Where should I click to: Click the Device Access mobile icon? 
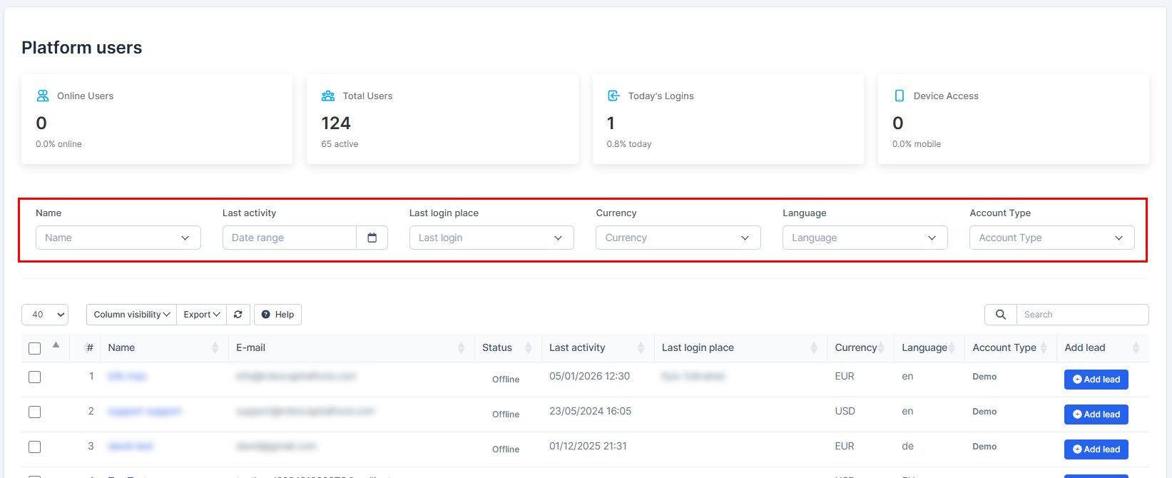(899, 96)
